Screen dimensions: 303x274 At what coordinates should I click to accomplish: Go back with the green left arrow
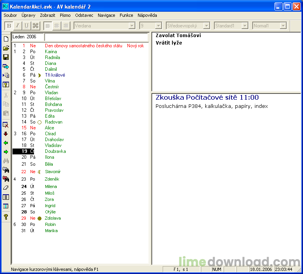[x=6, y=143]
